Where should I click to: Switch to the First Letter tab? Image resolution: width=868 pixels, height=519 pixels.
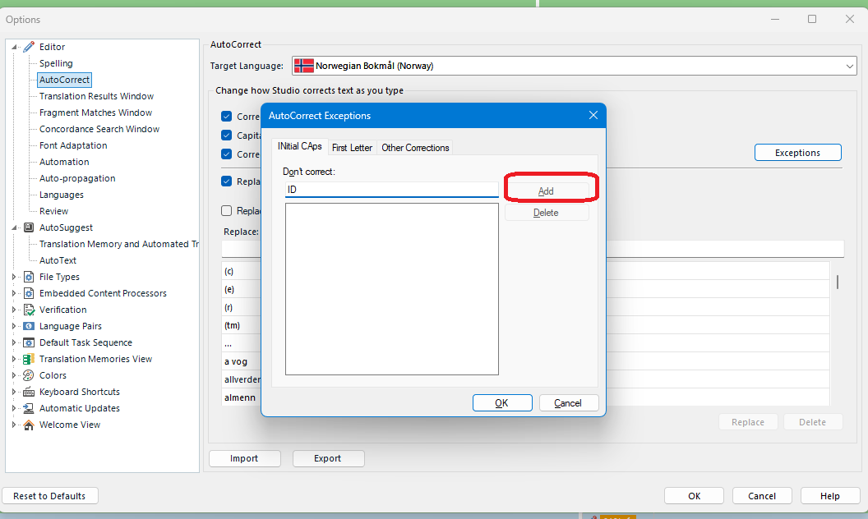(352, 148)
